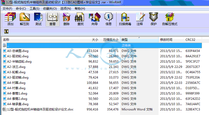Sort by the 修改时间 column header
Image resolution: width=209 pixels, height=115 pixels.
(171, 40)
